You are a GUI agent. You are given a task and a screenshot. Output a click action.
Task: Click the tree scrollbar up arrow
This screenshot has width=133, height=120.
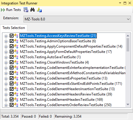(128, 35)
